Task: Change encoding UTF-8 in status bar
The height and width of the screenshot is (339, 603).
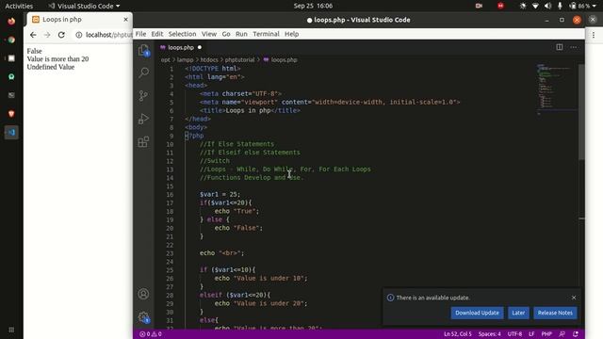Action: [514, 334]
